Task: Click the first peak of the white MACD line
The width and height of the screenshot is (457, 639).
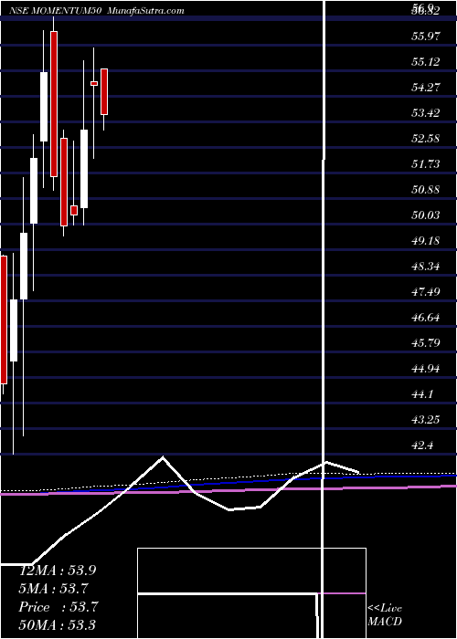Action: (x=163, y=457)
